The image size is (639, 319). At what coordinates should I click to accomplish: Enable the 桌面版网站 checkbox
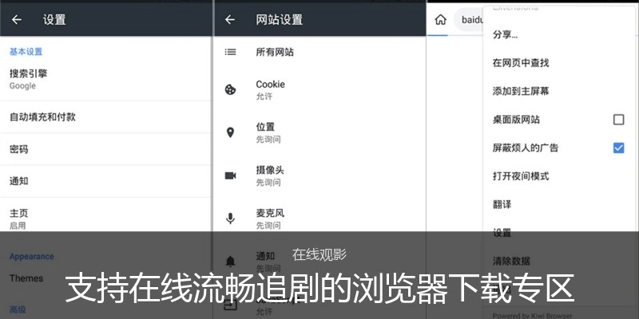tap(618, 120)
